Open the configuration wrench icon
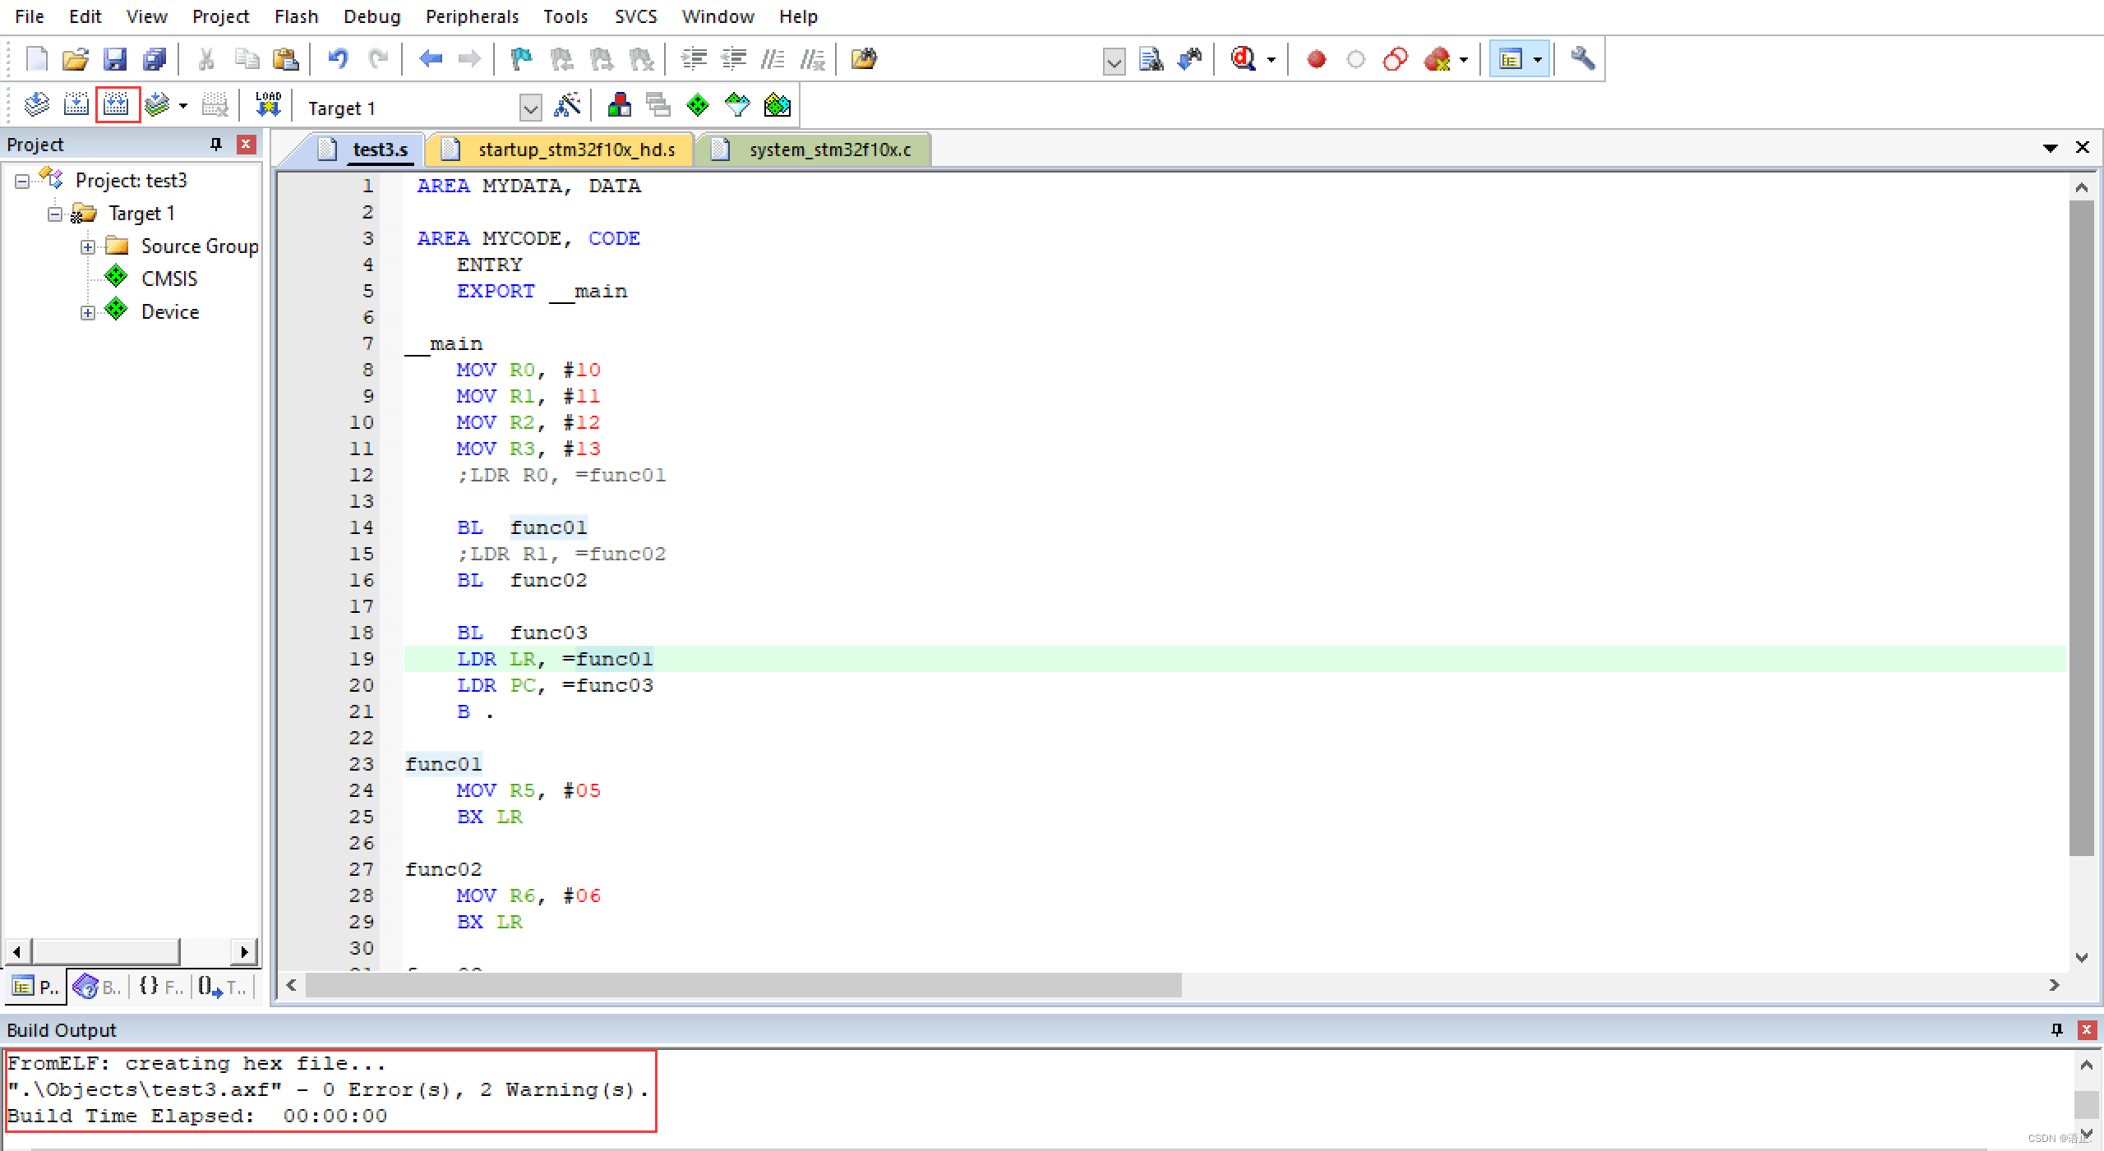The image size is (2104, 1151). (x=1582, y=59)
